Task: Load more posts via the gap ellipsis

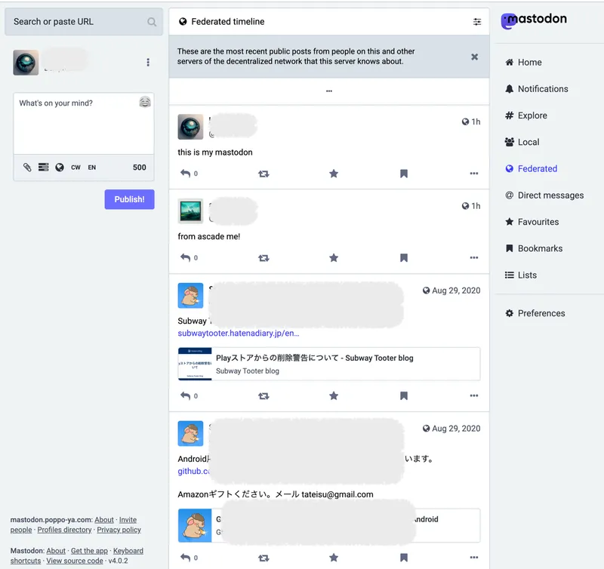Action: tap(329, 91)
